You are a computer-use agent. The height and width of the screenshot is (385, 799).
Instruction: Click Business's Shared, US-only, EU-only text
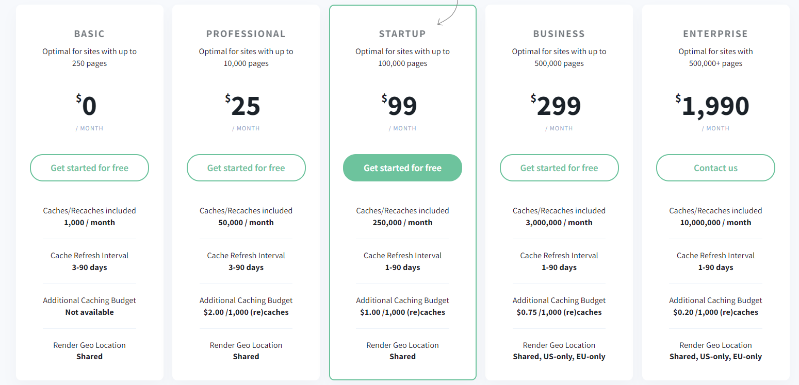click(x=559, y=357)
